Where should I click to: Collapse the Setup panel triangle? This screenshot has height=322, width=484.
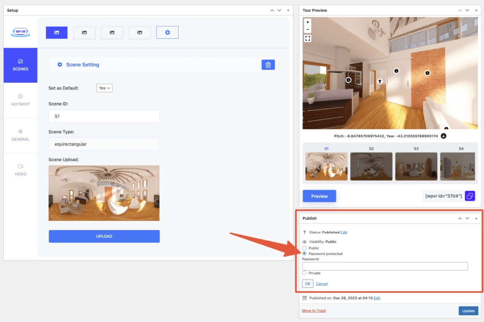pyautogui.click(x=288, y=10)
